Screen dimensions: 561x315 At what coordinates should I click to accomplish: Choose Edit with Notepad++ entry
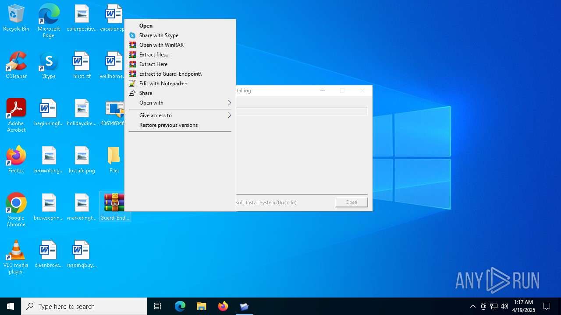pos(180,84)
